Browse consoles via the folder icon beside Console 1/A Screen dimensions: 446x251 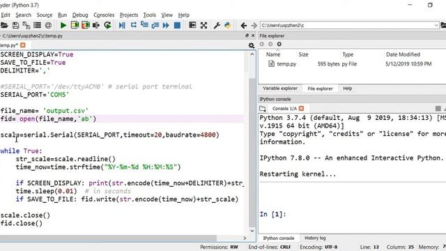point(263,109)
